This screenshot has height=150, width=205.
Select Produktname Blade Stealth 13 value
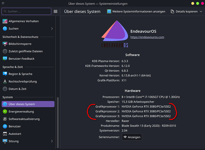click(x=149, y=126)
